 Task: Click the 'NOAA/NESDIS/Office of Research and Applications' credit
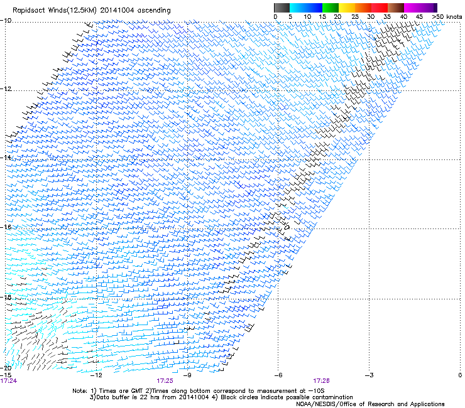click(370, 404)
